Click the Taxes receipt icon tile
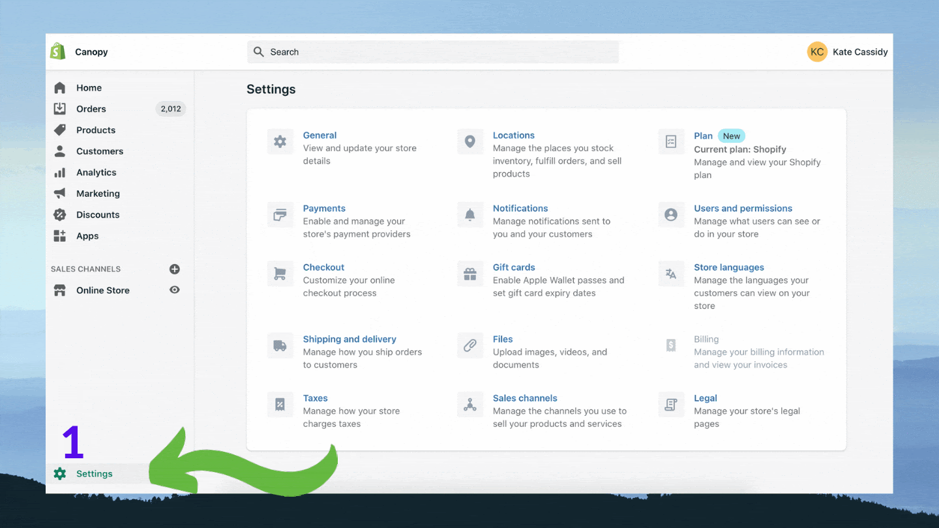 click(280, 405)
